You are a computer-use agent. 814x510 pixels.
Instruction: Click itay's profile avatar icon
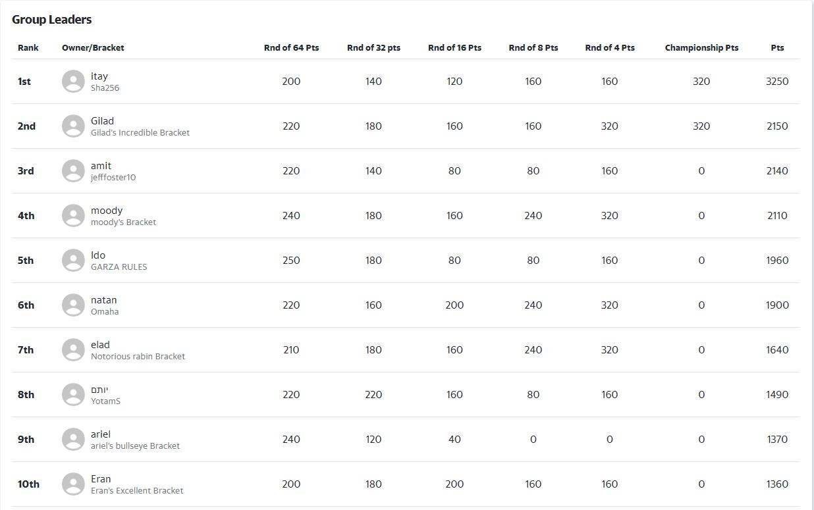pyautogui.click(x=73, y=82)
